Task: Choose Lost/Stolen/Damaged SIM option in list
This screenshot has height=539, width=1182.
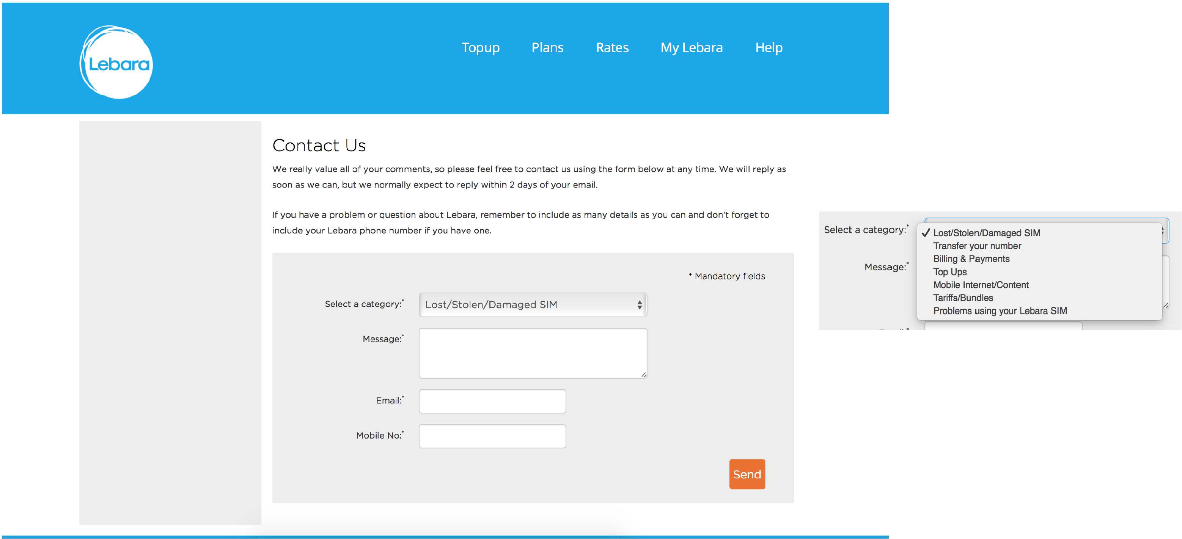Action: click(x=987, y=233)
